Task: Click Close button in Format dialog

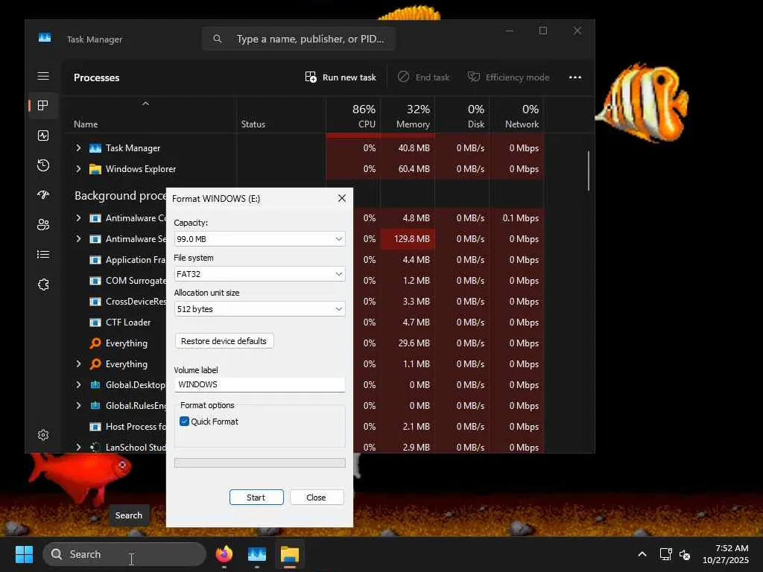Action: pos(317,497)
